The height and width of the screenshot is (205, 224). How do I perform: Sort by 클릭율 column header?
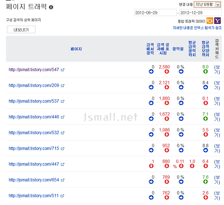[178, 49]
